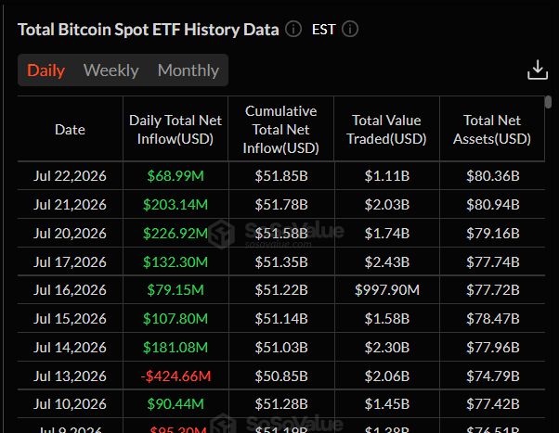The height and width of the screenshot is (433, 559).
Task: Switch to the Monthly tab
Action: point(188,70)
